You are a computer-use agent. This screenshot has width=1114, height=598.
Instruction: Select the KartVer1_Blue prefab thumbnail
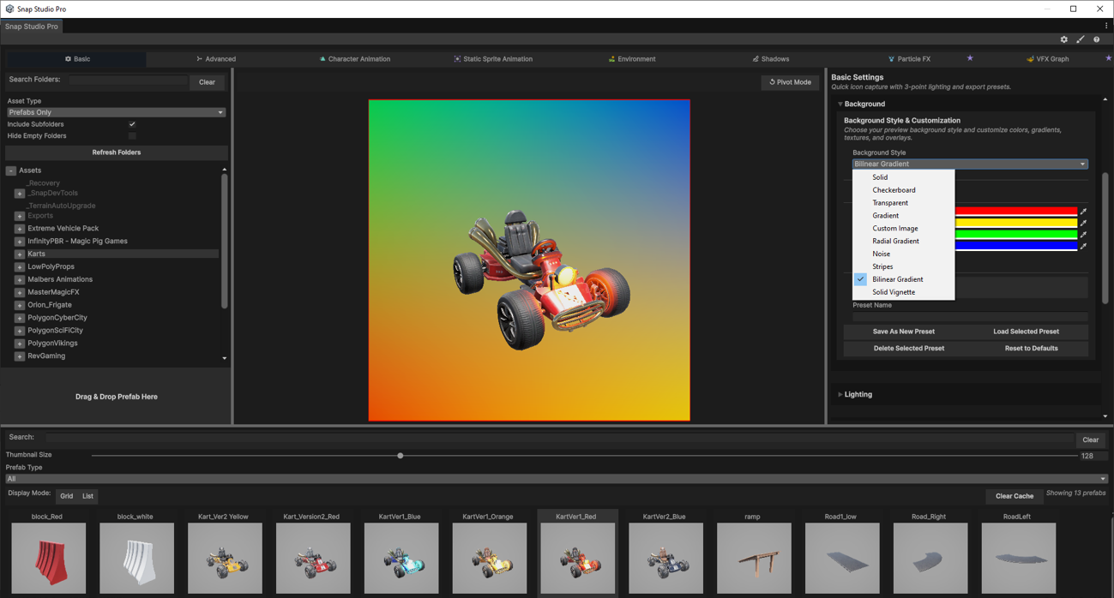pos(401,558)
